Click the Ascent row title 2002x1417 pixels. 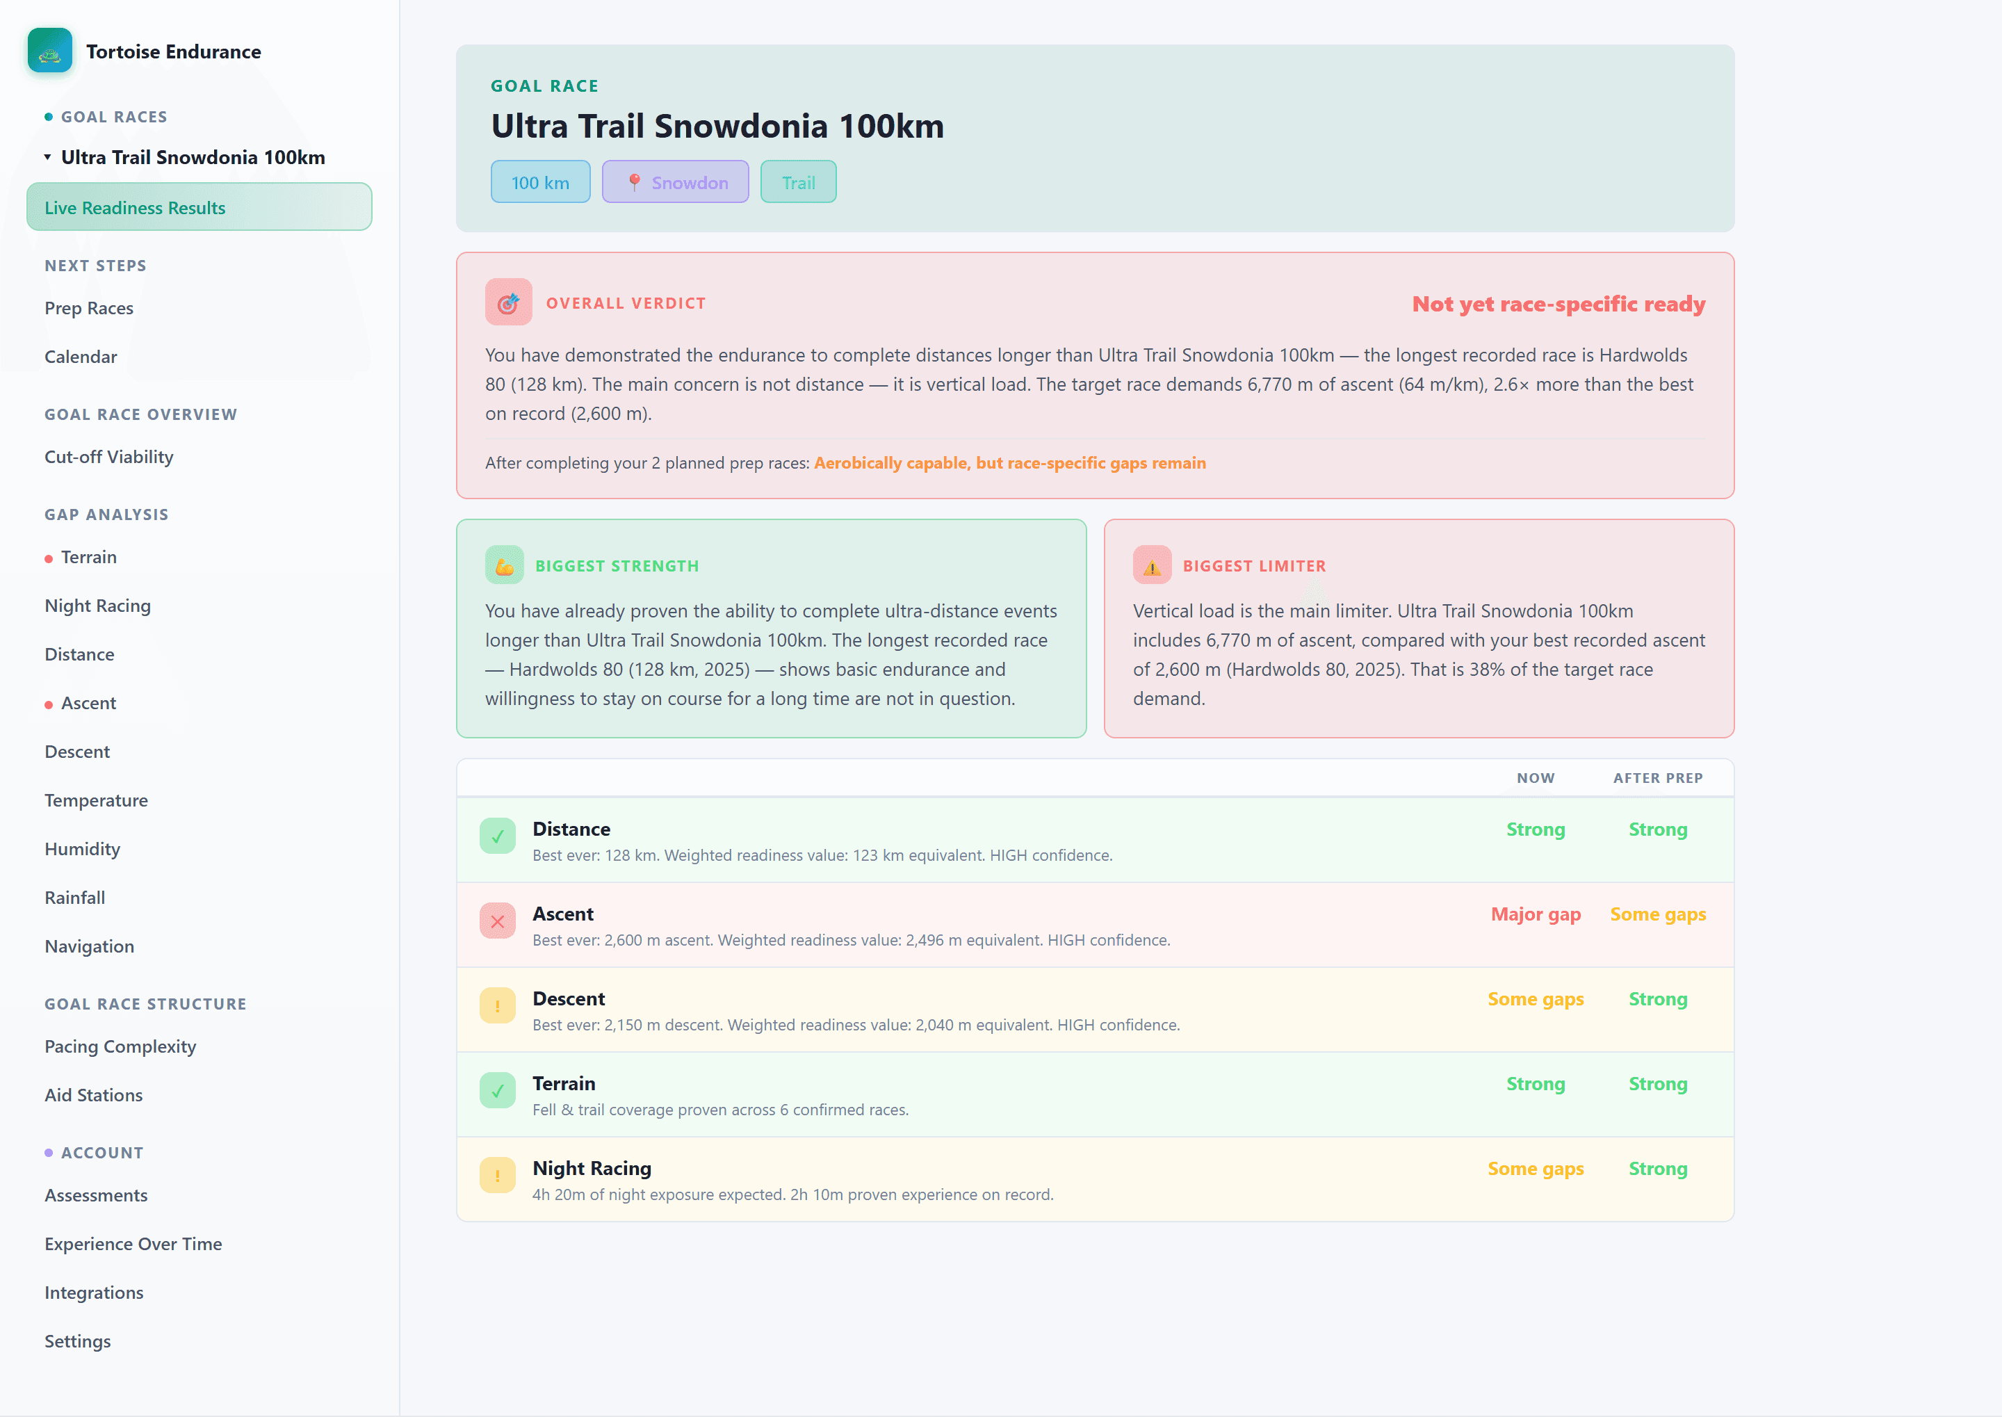[562, 914]
